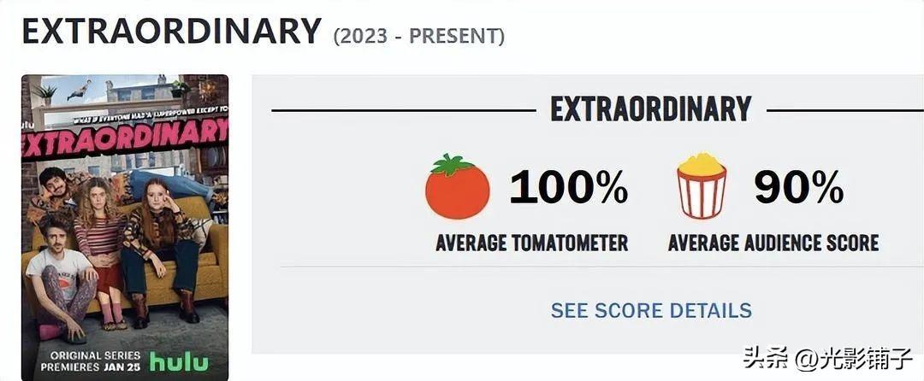The image size is (924, 381).
Task: Click the Average Audience Score label
Action: [773, 243]
